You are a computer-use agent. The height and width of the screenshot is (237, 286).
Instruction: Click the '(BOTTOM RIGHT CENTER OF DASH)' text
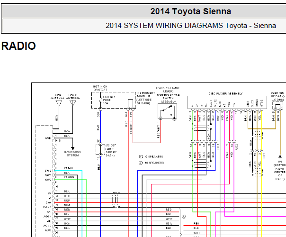[x=280, y=172]
